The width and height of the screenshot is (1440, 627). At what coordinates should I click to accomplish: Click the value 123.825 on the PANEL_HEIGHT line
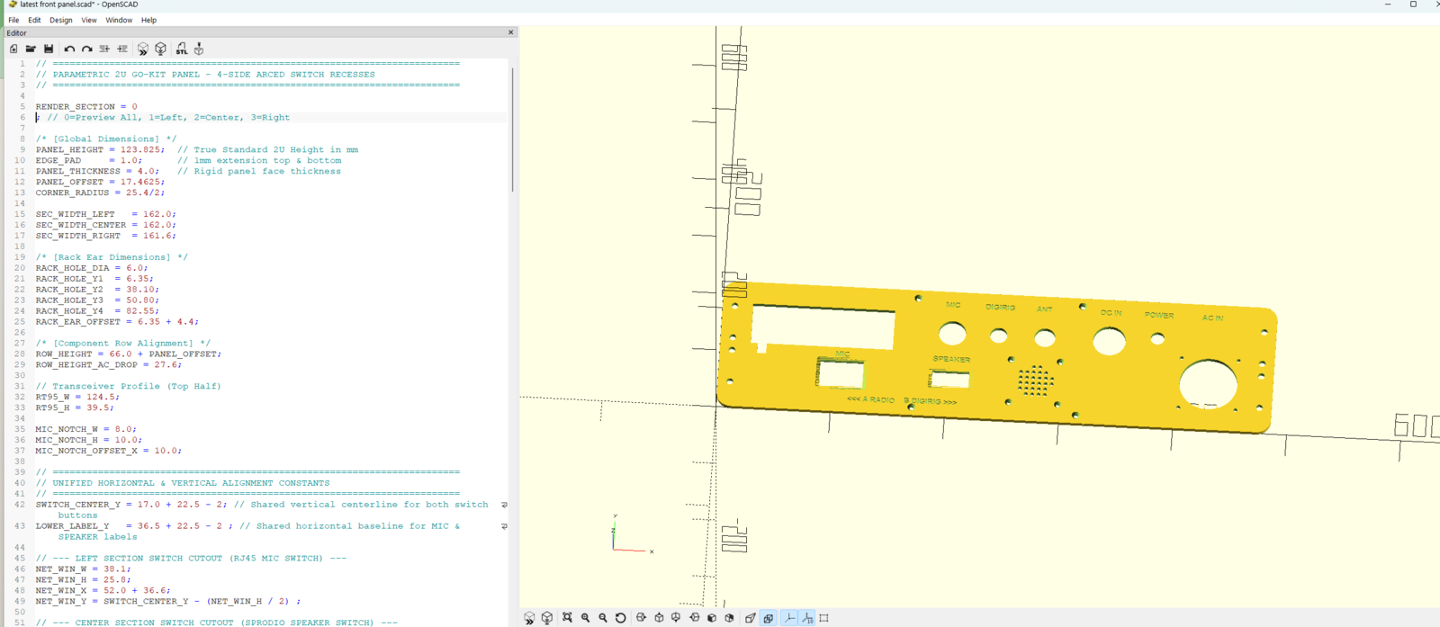(x=139, y=149)
